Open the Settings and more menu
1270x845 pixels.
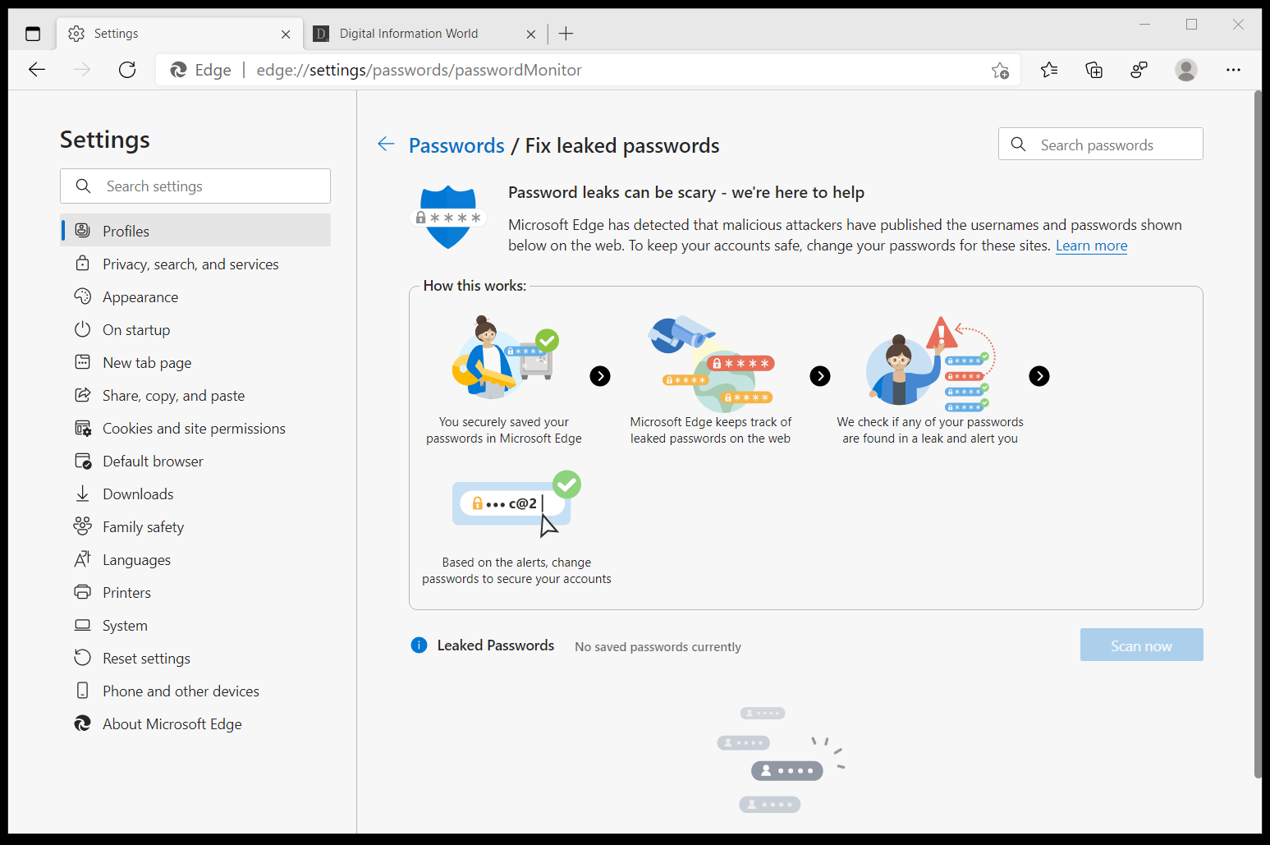coord(1234,70)
